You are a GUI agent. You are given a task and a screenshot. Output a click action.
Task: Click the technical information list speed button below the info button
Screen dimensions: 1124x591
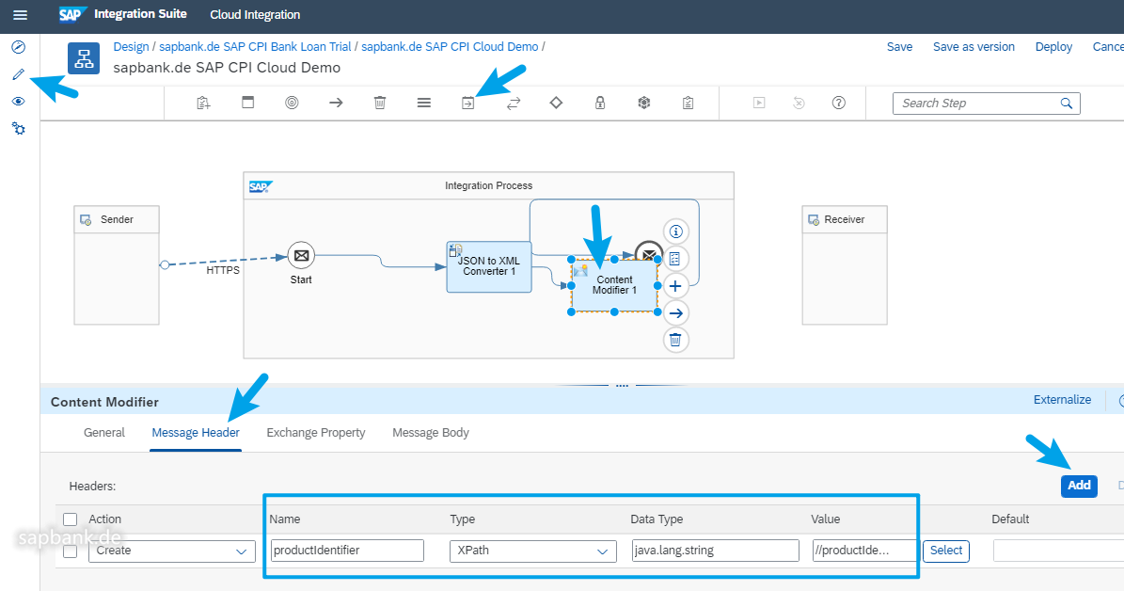click(675, 259)
